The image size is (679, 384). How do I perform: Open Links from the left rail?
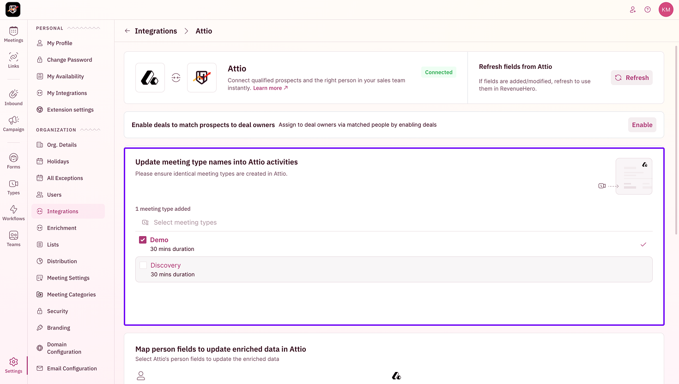click(13, 60)
